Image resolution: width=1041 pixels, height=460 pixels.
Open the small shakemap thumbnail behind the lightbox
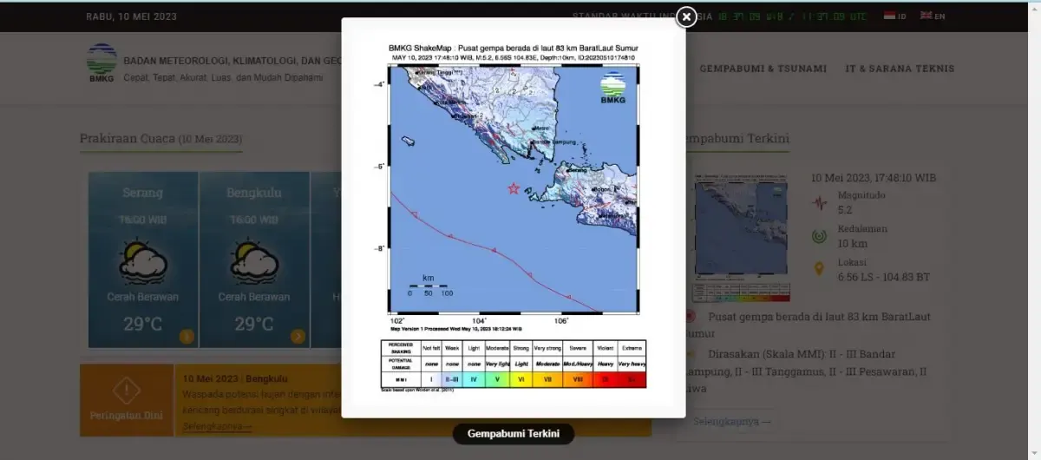click(x=740, y=236)
